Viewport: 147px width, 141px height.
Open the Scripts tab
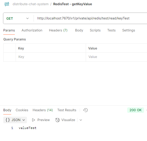pyautogui.click(x=95, y=30)
